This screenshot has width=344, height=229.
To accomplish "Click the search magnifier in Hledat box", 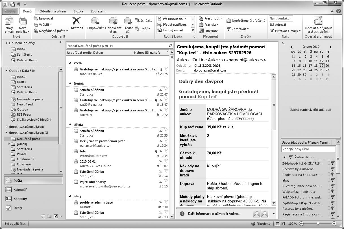I will click(x=170, y=46).
